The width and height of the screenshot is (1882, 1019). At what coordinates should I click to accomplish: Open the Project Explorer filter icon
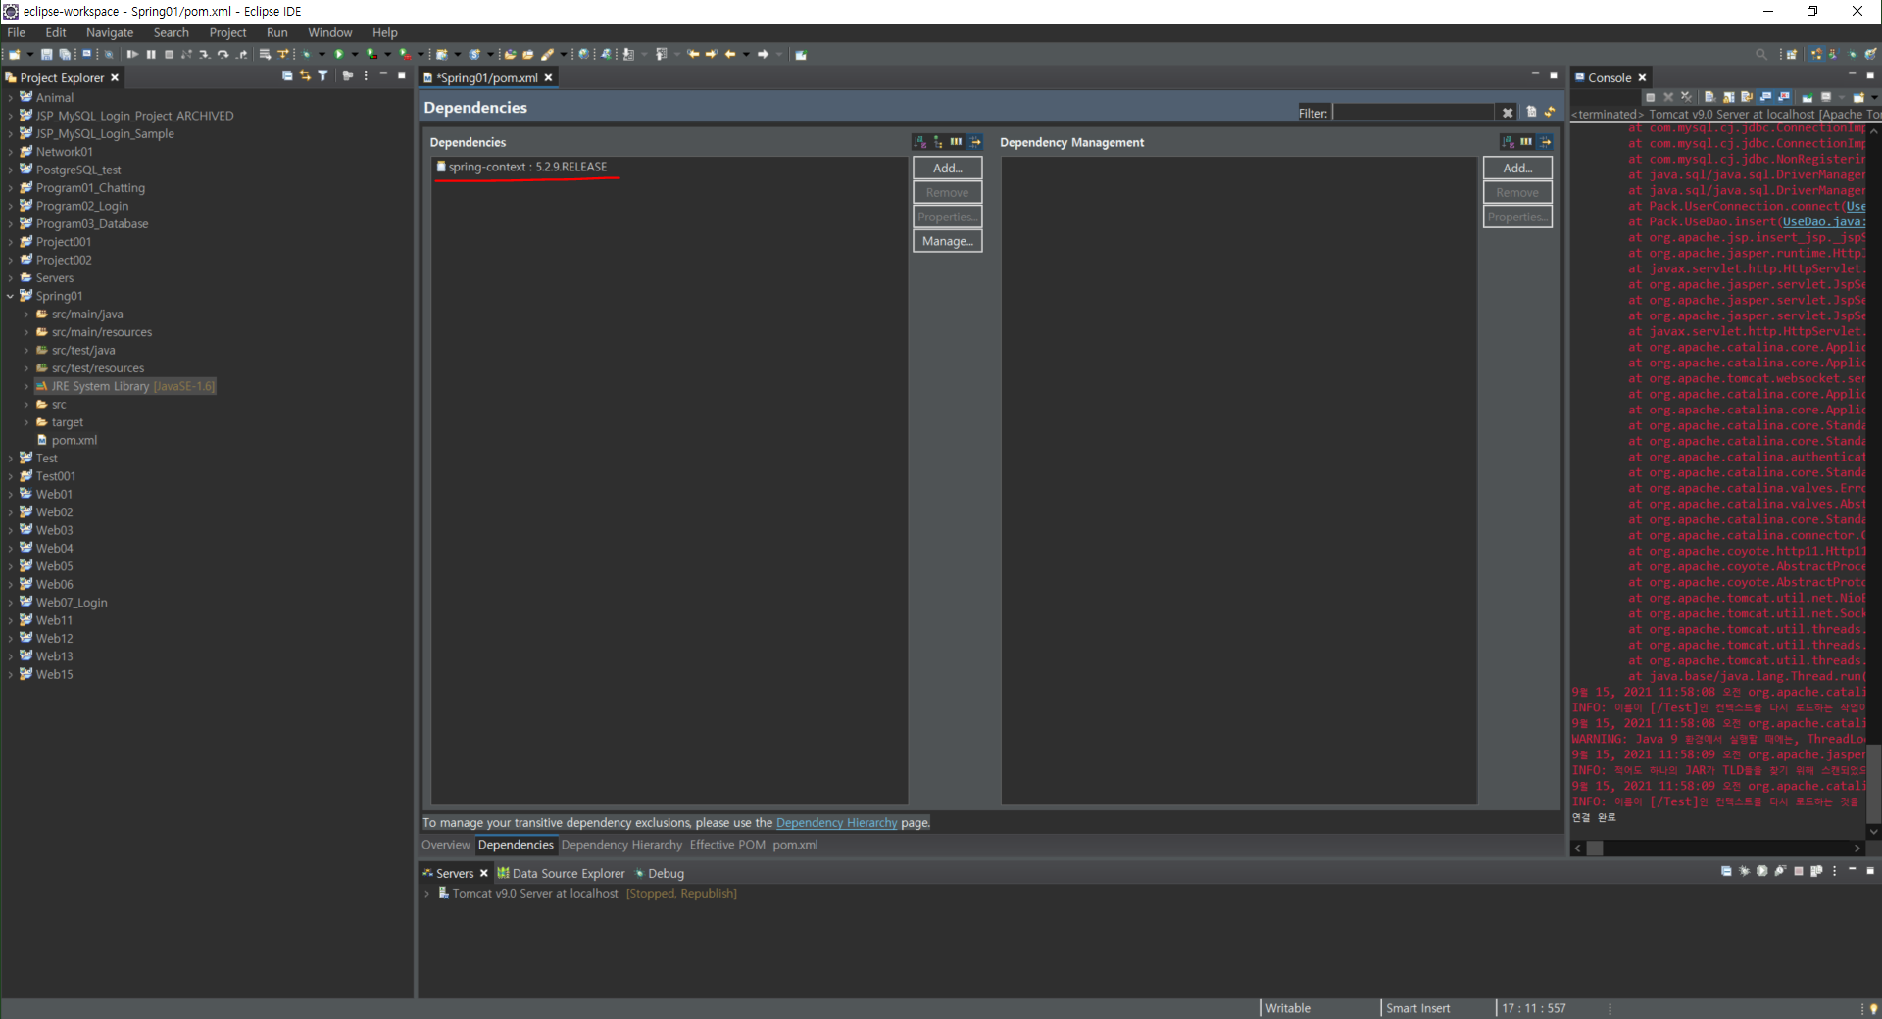322,76
